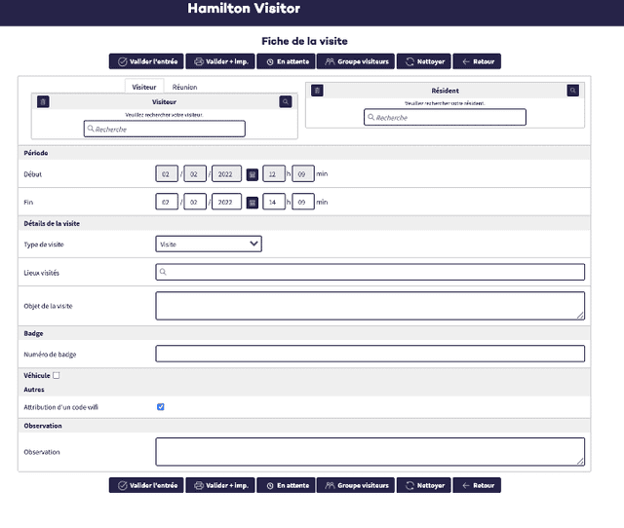
Task: Click the Lieux visités search field
Action: (370, 273)
